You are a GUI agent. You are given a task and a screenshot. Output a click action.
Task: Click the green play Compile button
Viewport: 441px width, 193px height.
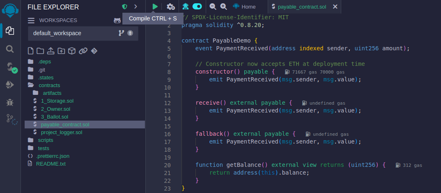click(x=155, y=7)
